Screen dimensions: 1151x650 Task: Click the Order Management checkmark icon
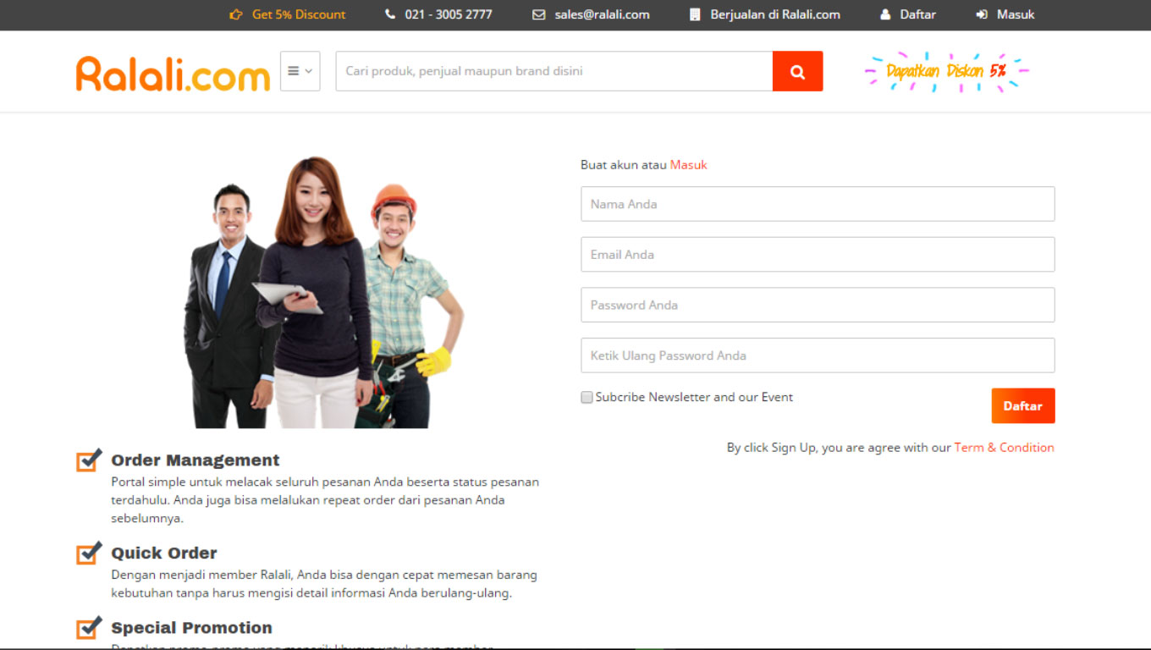(x=87, y=460)
